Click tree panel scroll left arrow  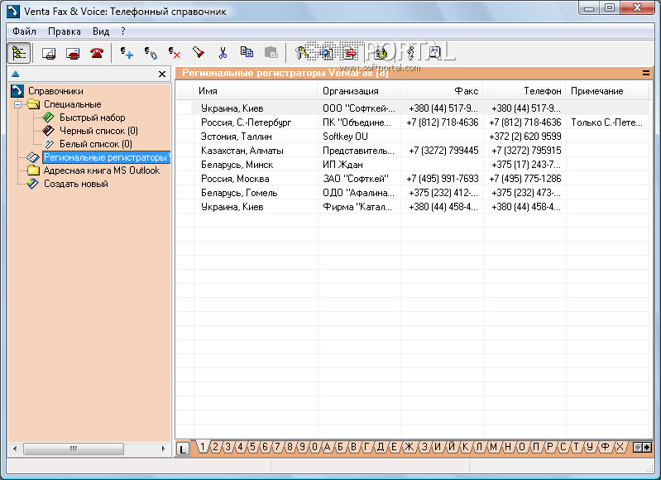click(x=15, y=449)
